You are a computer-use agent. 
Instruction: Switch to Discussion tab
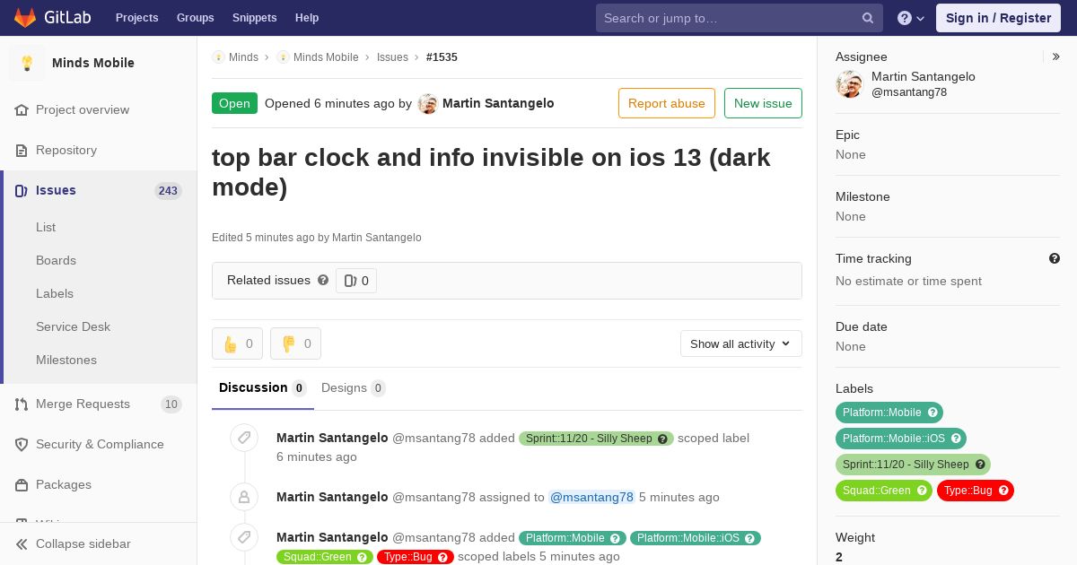[x=263, y=388]
